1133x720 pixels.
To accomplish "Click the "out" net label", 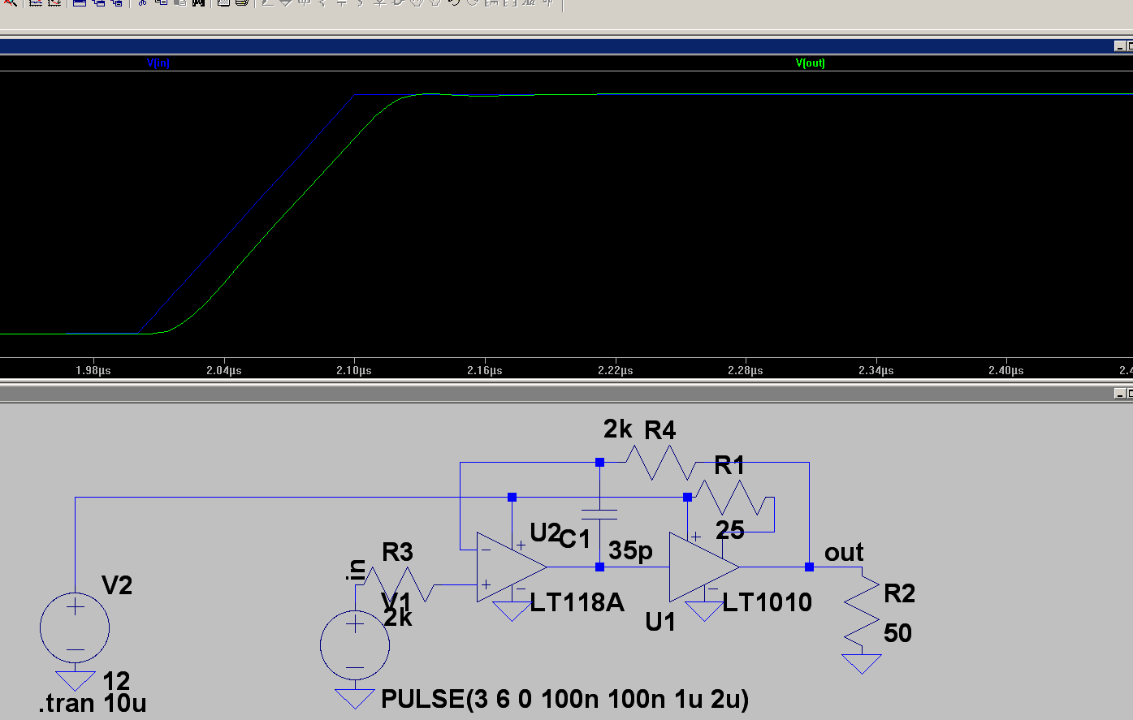I will (844, 553).
